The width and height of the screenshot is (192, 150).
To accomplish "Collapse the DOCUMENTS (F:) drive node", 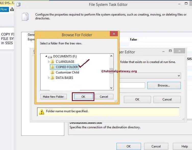I will (x=46, y=56).
